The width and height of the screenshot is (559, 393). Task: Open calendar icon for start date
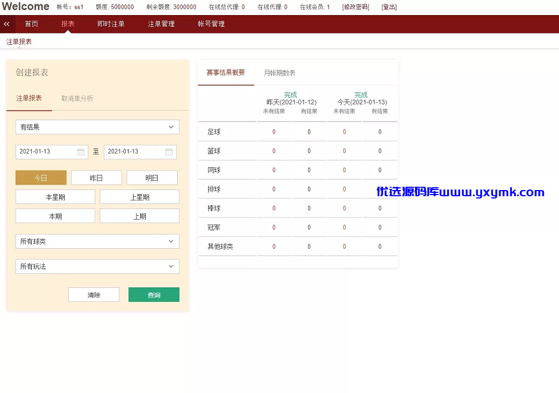(80, 151)
